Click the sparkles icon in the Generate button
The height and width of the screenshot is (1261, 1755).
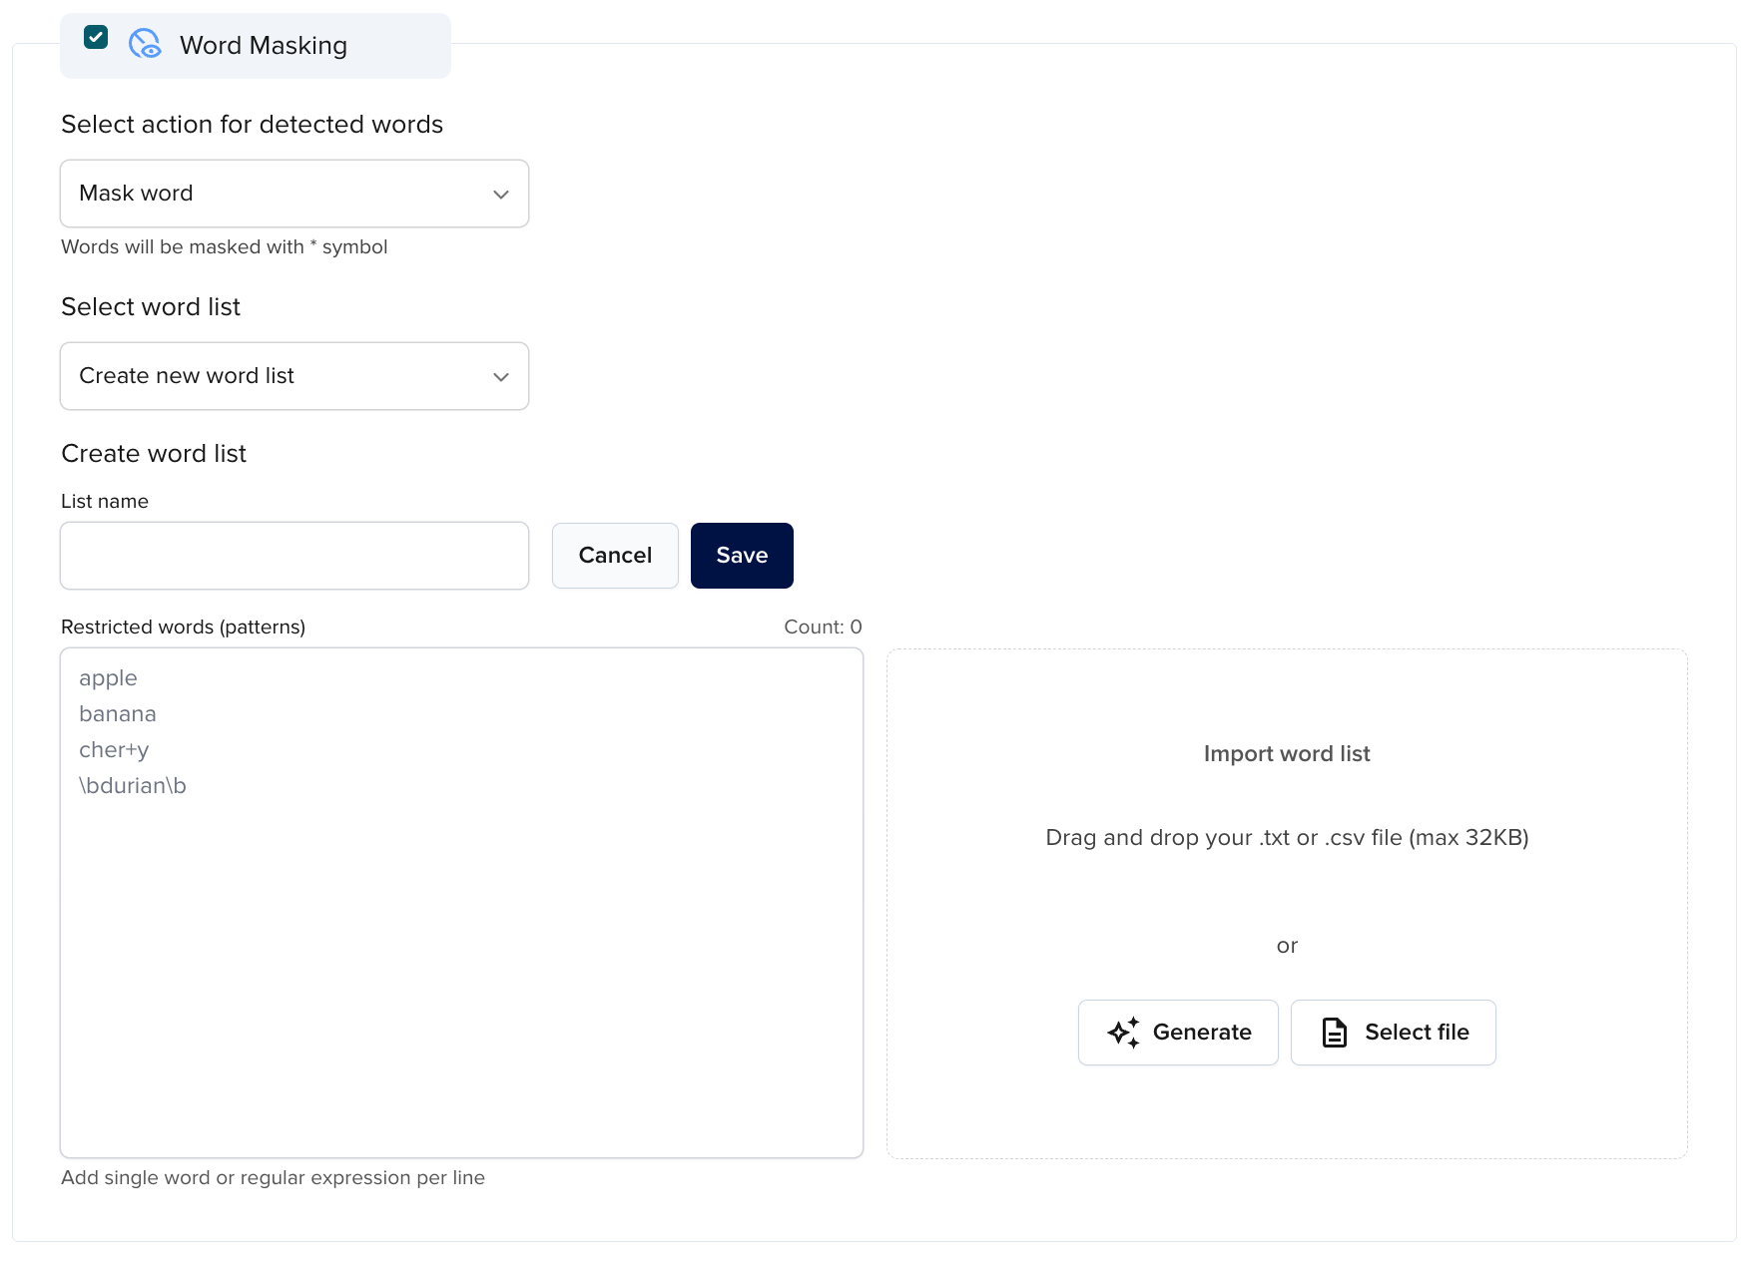1126,1033
